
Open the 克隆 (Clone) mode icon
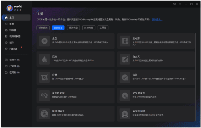43,58
